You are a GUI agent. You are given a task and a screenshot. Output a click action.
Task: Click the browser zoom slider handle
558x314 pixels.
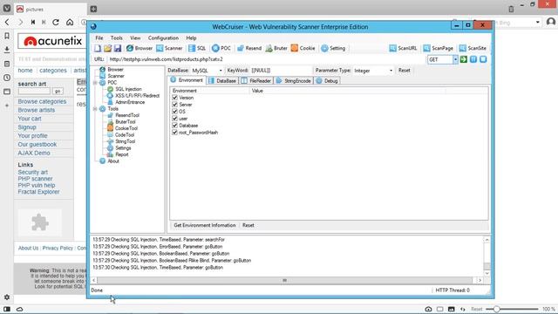pos(496,309)
